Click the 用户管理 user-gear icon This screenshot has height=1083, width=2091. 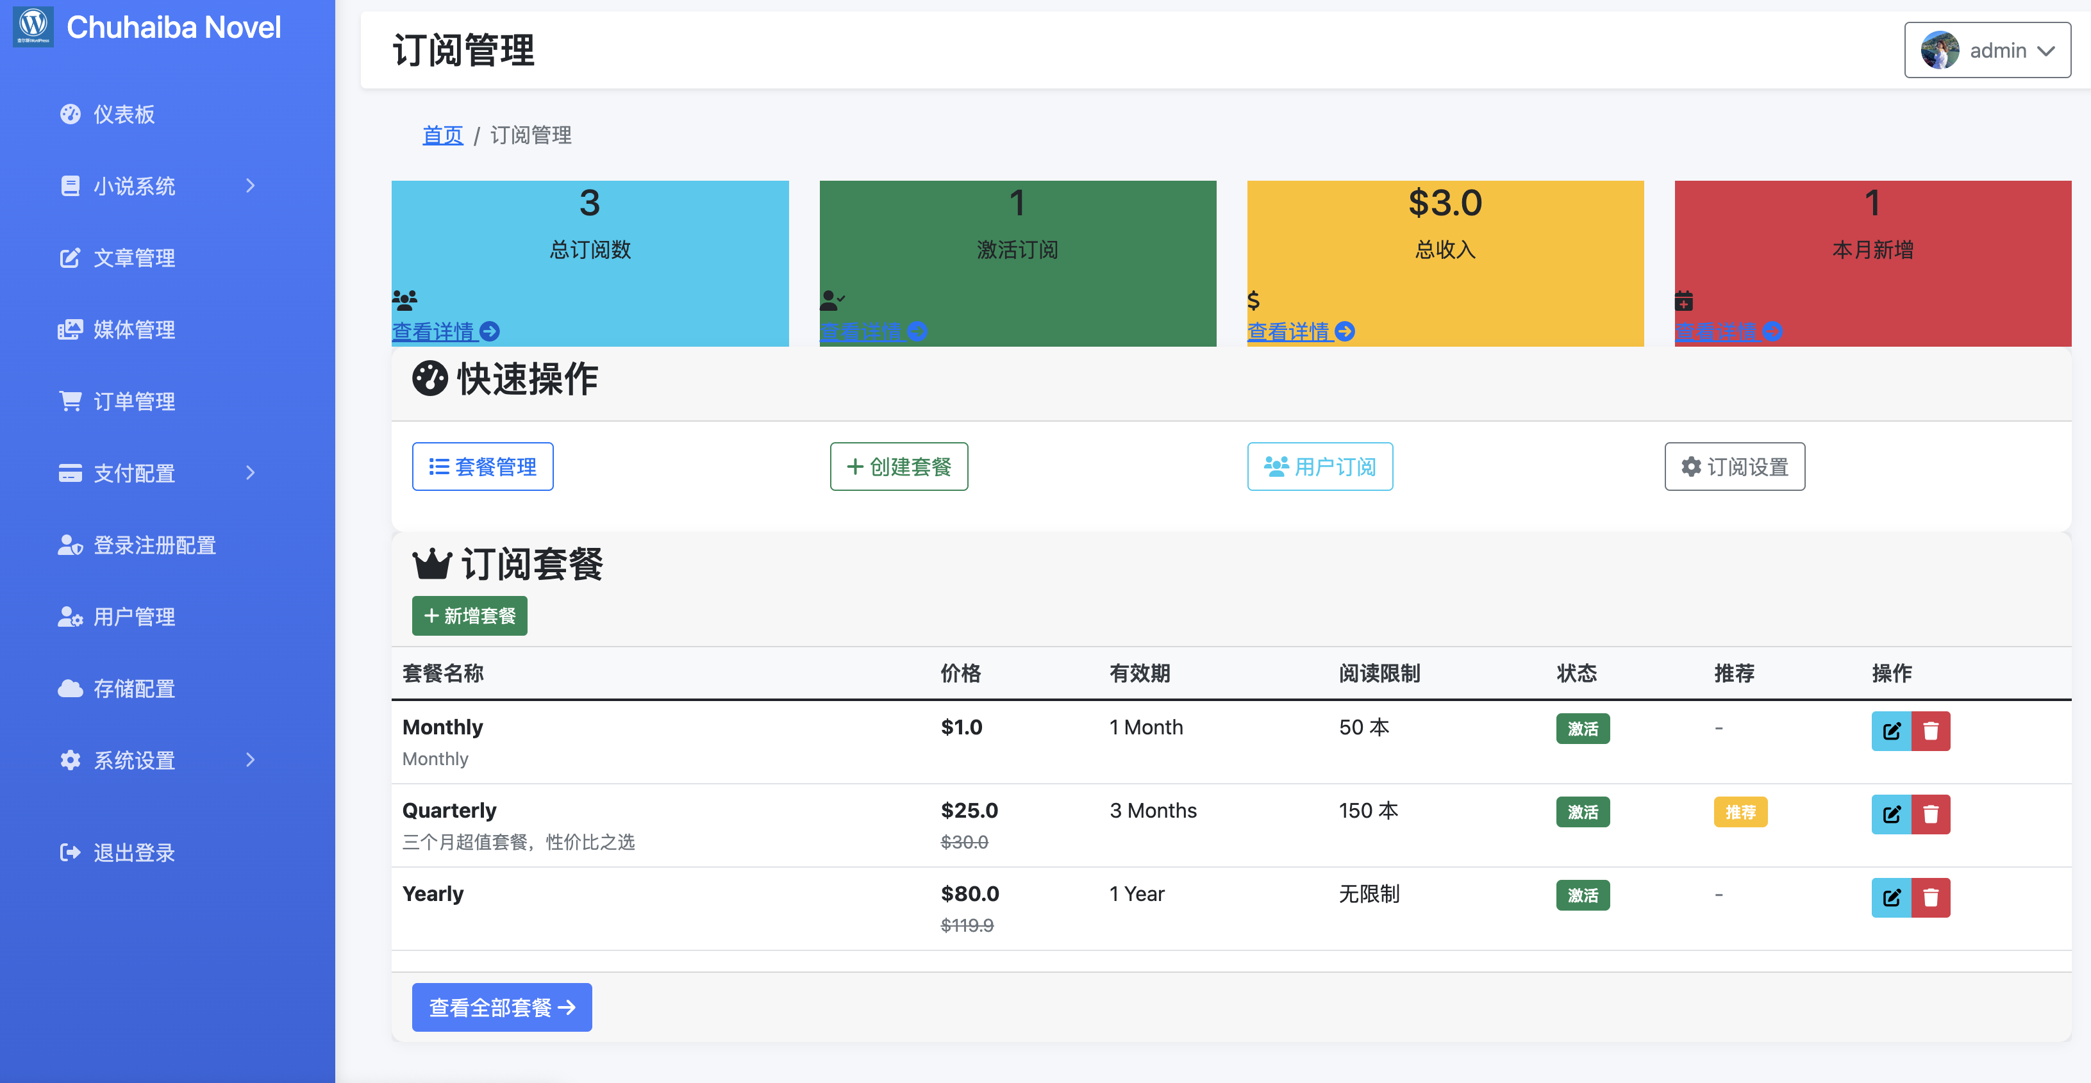click(71, 616)
